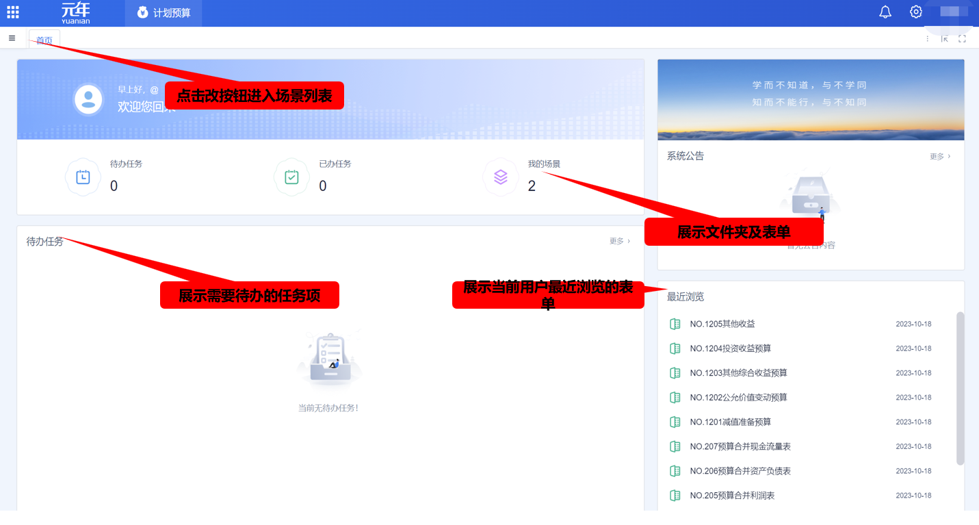979x525 pixels.
Task: Click the collapse-to-top-left arrow icon
Action: (944, 39)
